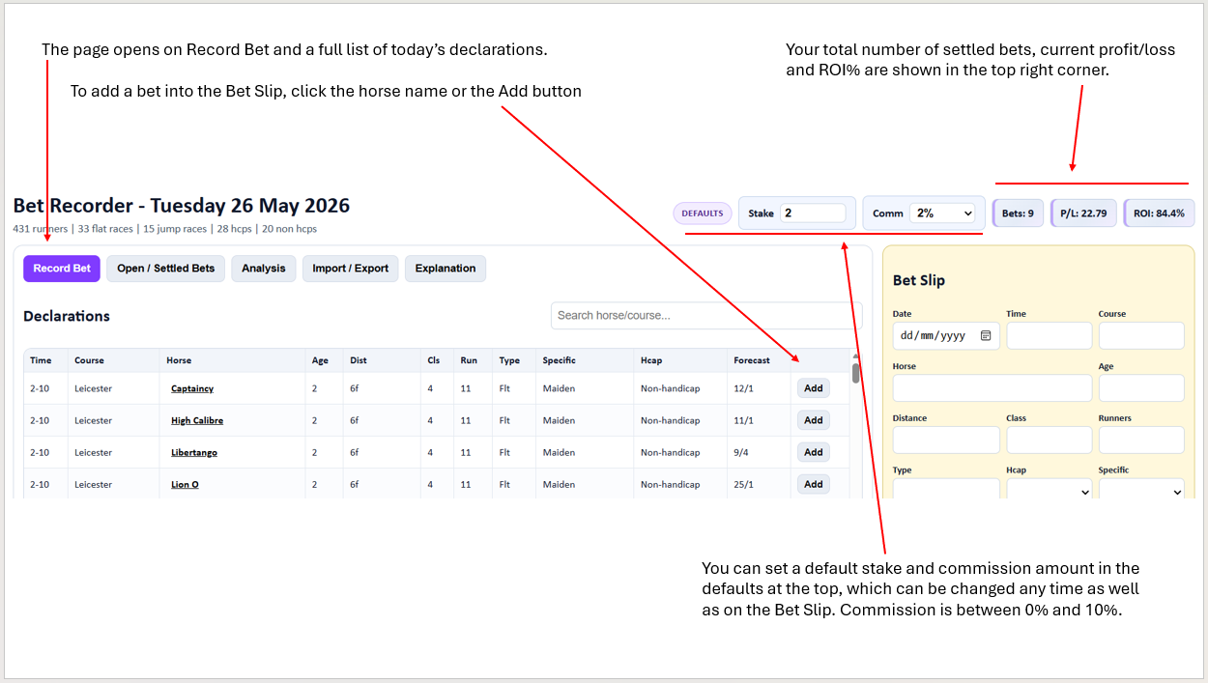The height and width of the screenshot is (683, 1208).
Task: Click forecast 25/1 in Lion O row
Action: point(743,484)
